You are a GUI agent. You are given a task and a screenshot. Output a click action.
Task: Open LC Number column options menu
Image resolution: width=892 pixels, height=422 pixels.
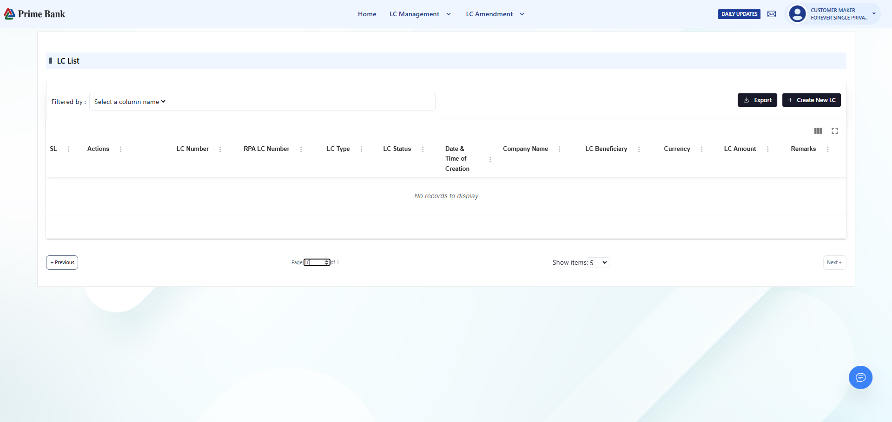(220, 149)
